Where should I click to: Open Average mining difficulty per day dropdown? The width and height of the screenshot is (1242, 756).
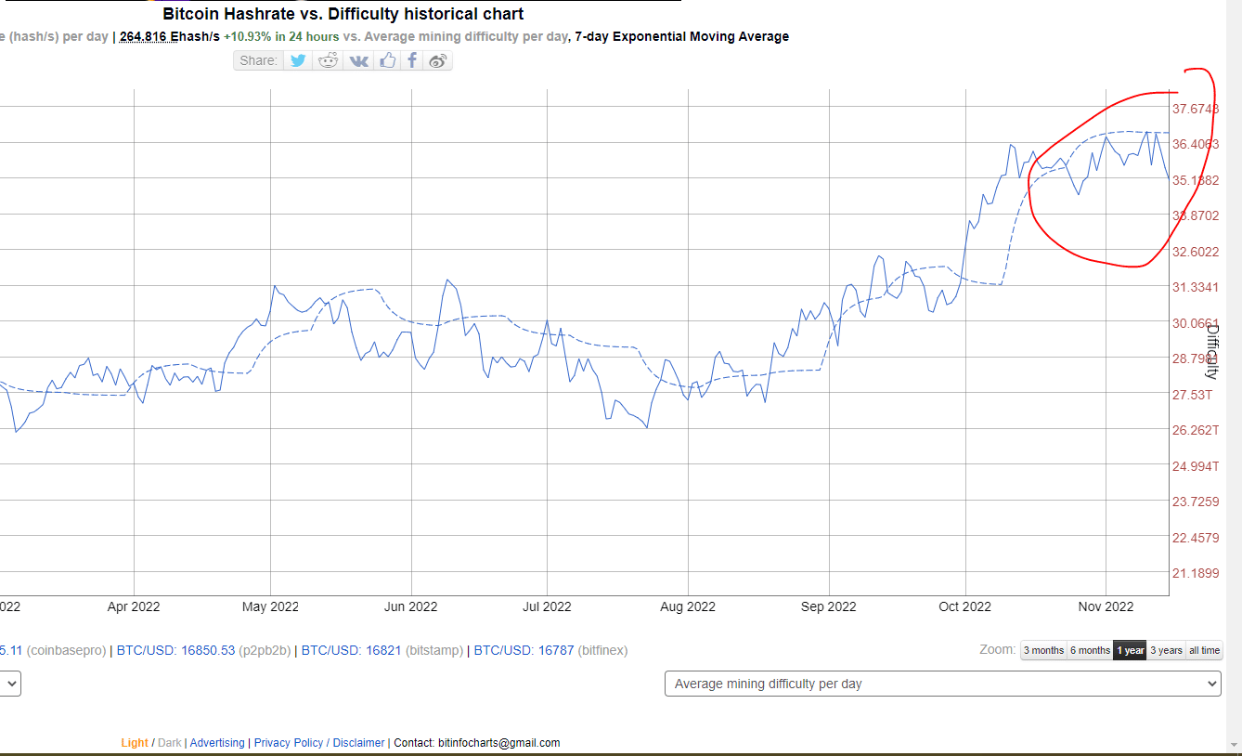pyautogui.click(x=942, y=684)
